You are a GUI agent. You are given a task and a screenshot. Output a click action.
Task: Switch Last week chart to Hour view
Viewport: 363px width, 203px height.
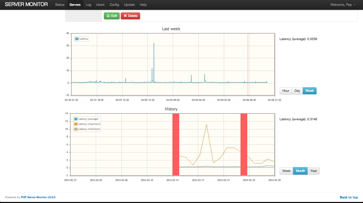(286, 91)
